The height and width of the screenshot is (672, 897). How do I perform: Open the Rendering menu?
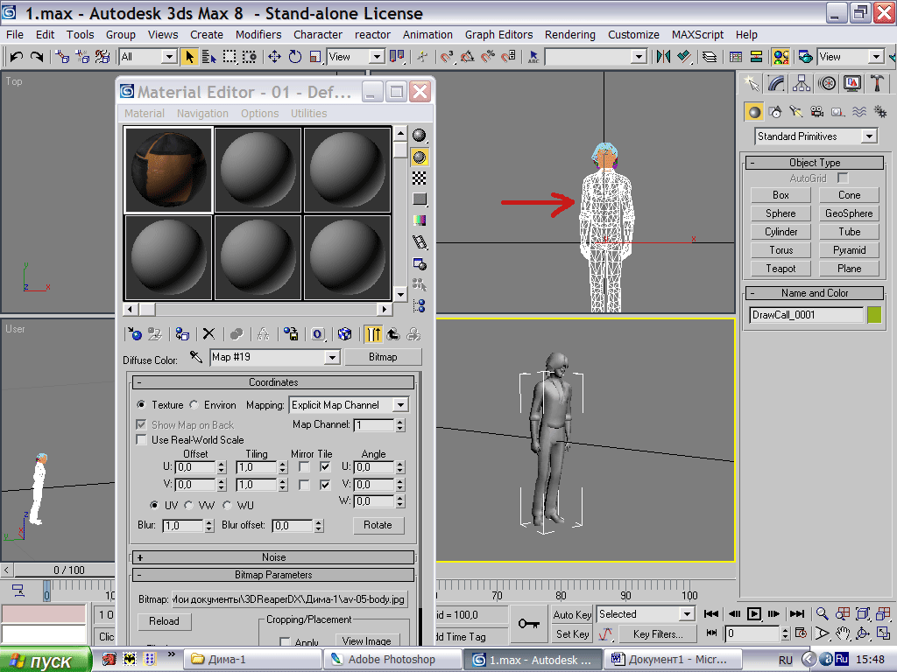coord(569,35)
